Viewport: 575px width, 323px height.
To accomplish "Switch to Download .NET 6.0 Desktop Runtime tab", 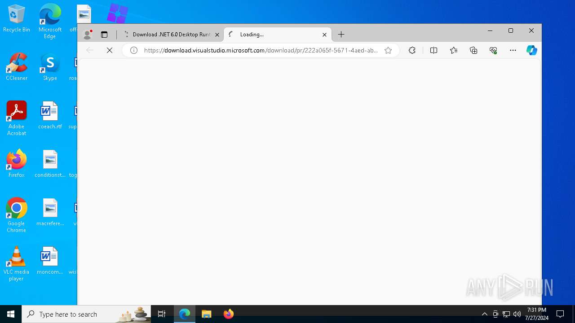I will click(x=171, y=35).
